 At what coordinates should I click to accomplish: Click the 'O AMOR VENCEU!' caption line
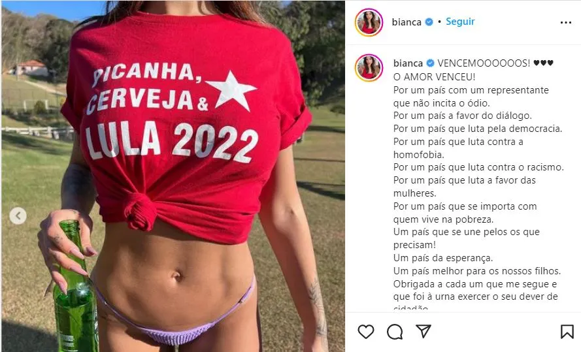434,77
